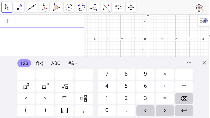Screen dimensions: 210x118
Task: Switch to the ABC keyboard tab
Action: coord(56,63)
